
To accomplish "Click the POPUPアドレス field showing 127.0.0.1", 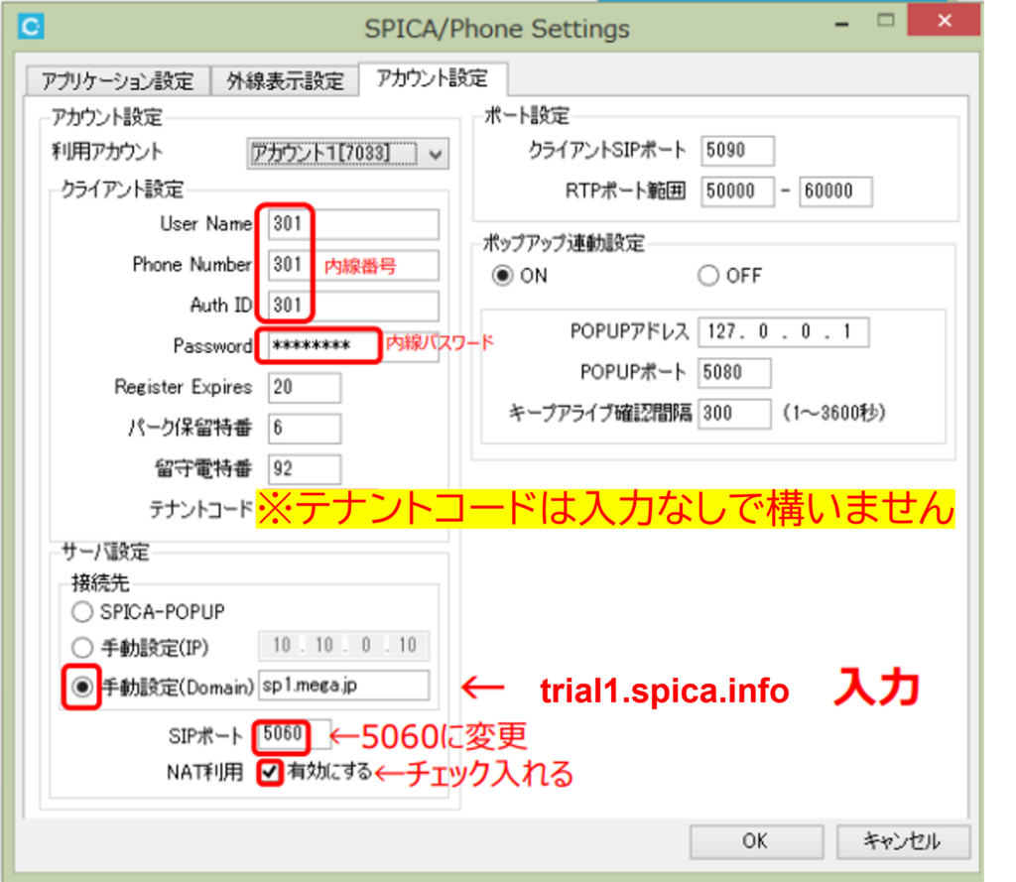I will [x=784, y=332].
